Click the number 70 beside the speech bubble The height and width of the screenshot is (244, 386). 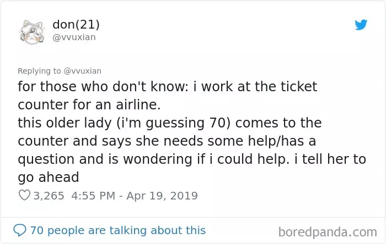(36, 230)
